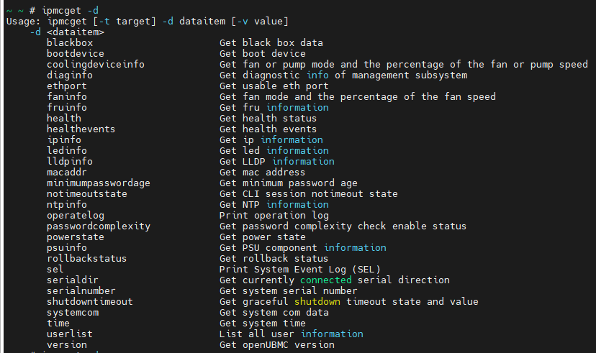Click the green 'connected' word in serialdir line
This screenshot has height=353, width=596.
tap(325, 280)
